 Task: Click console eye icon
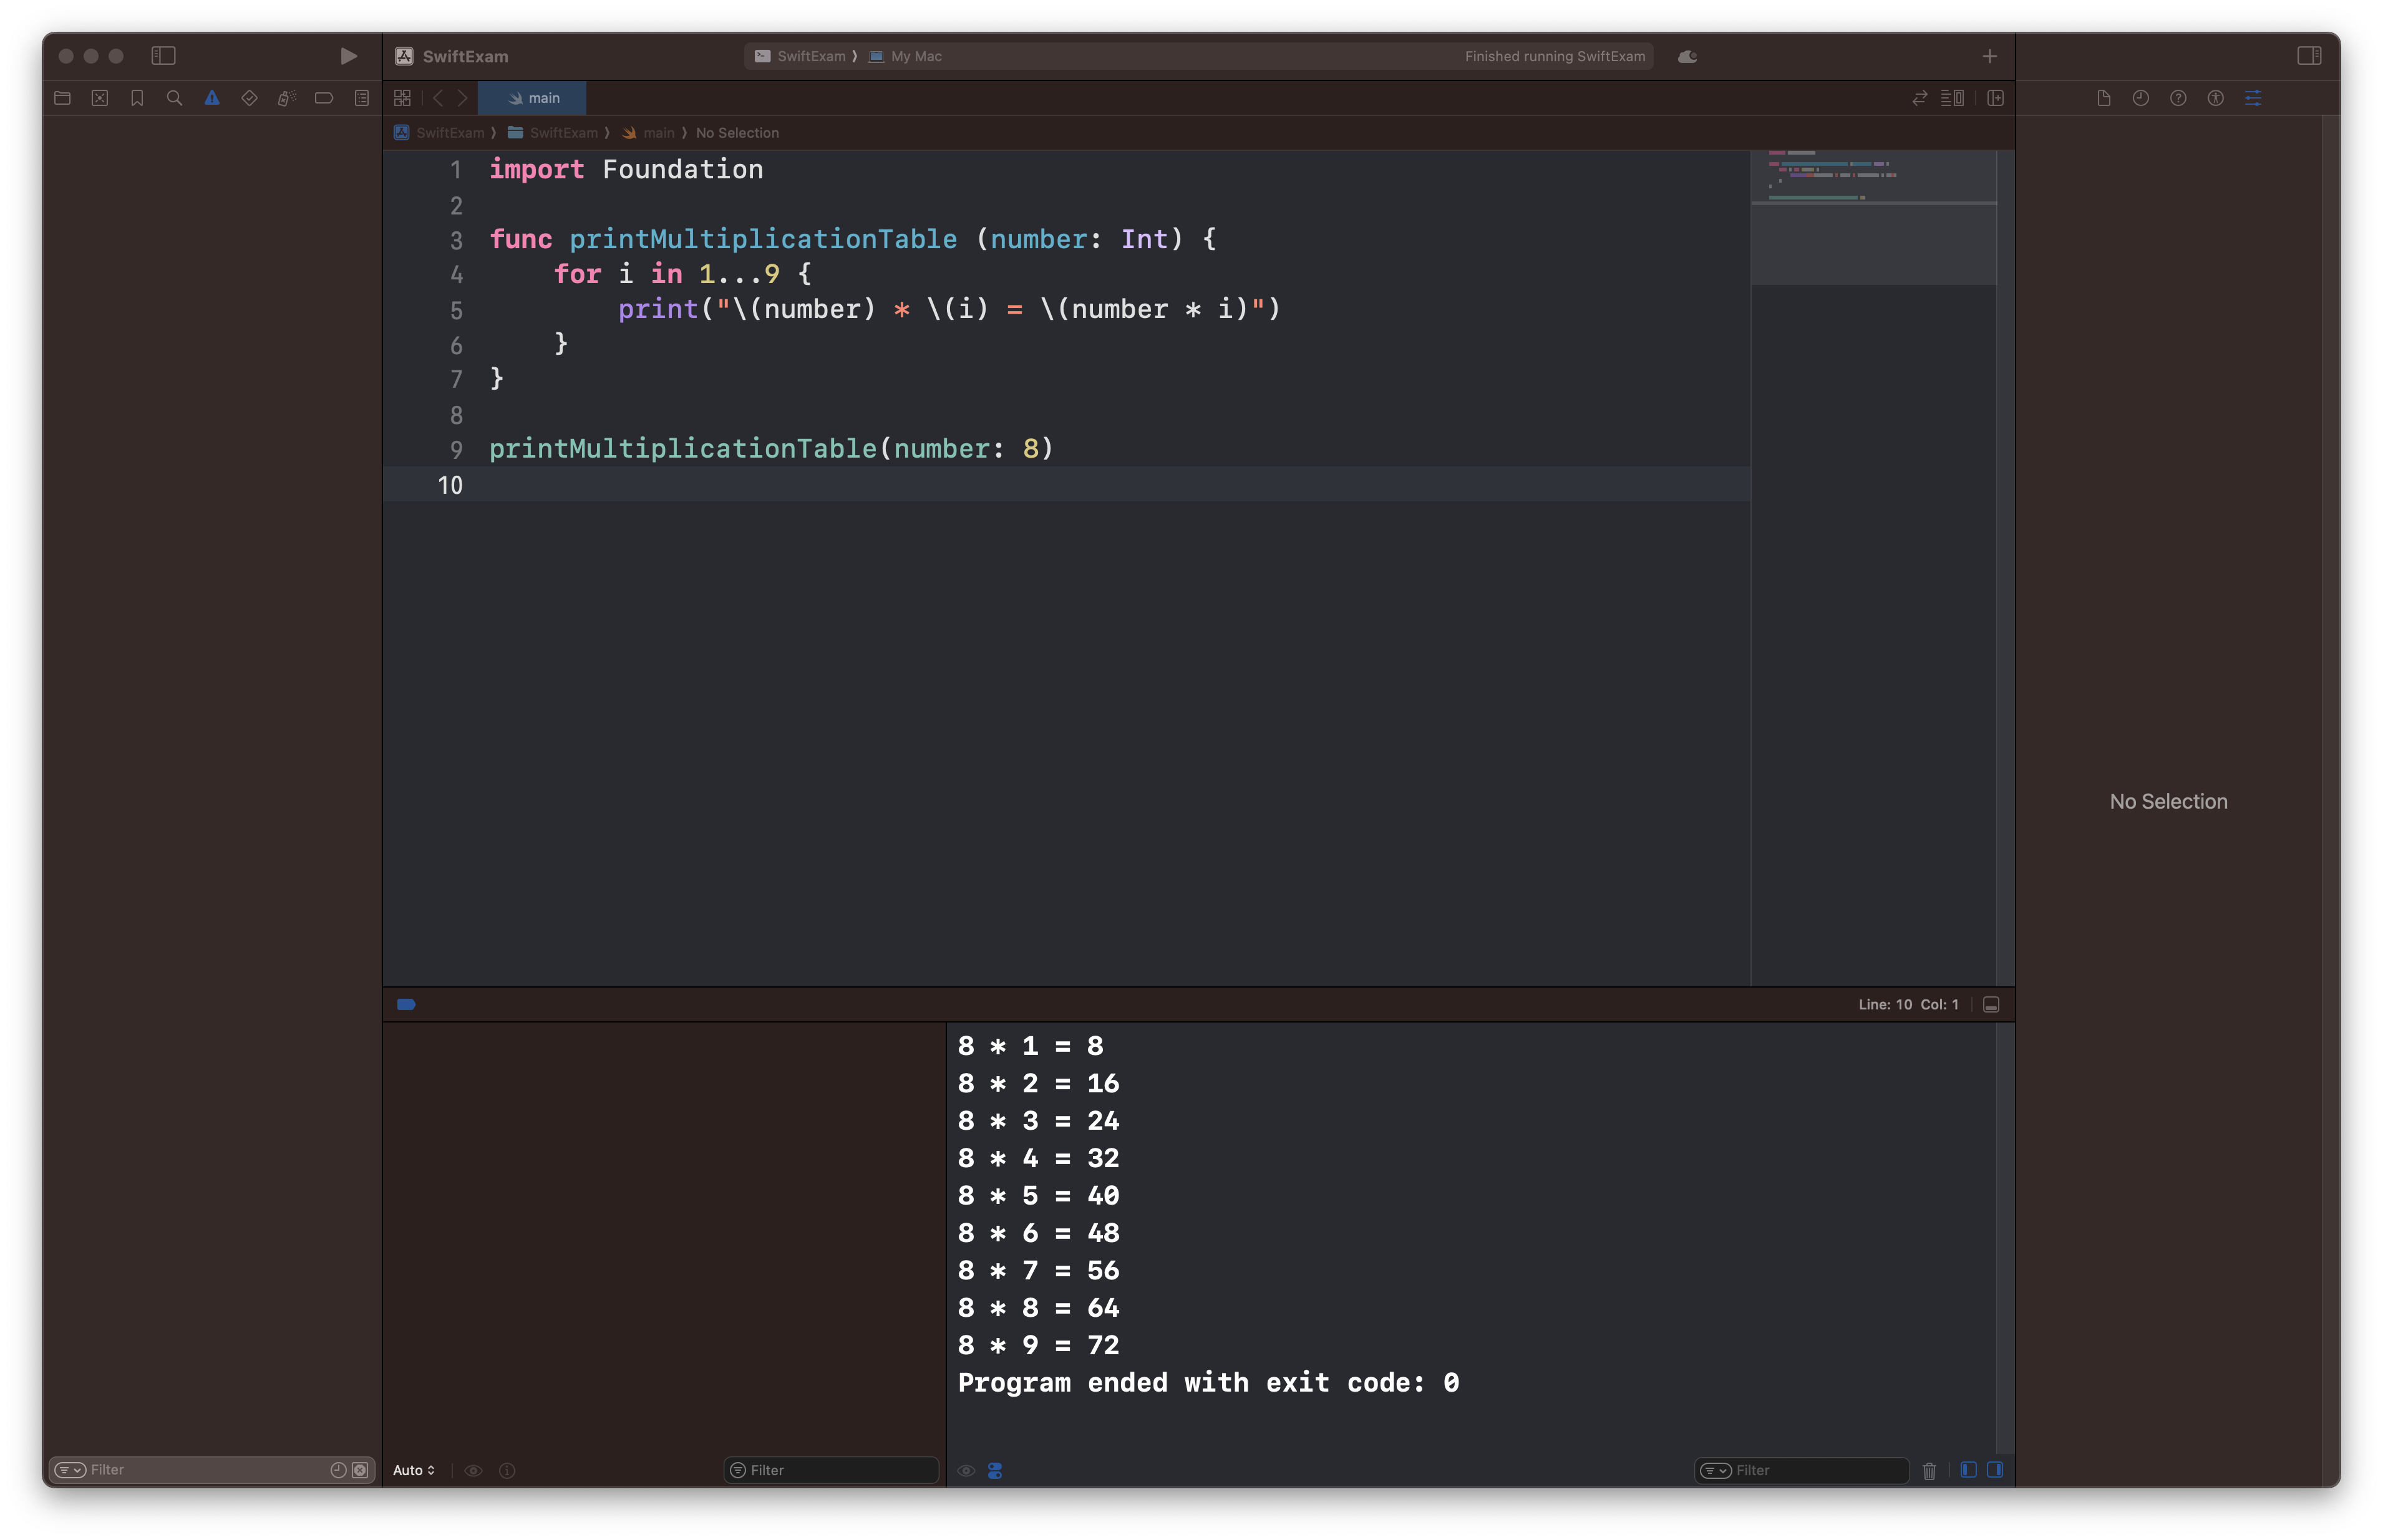click(966, 1470)
